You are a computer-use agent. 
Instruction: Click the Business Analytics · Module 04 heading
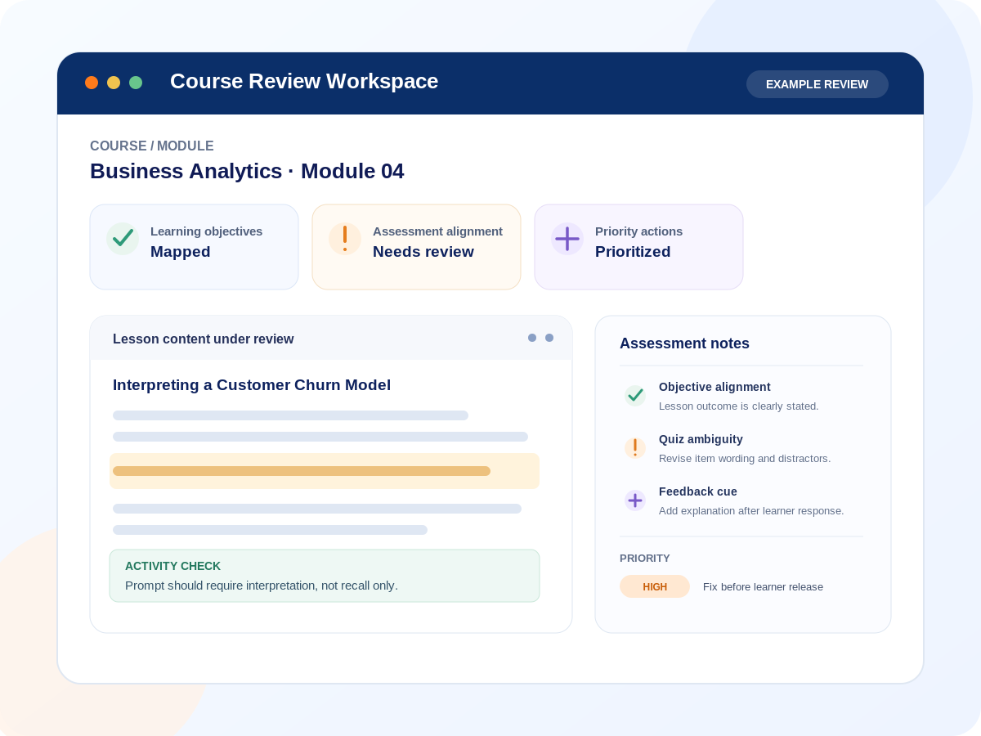pyautogui.click(x=247, y=171)
